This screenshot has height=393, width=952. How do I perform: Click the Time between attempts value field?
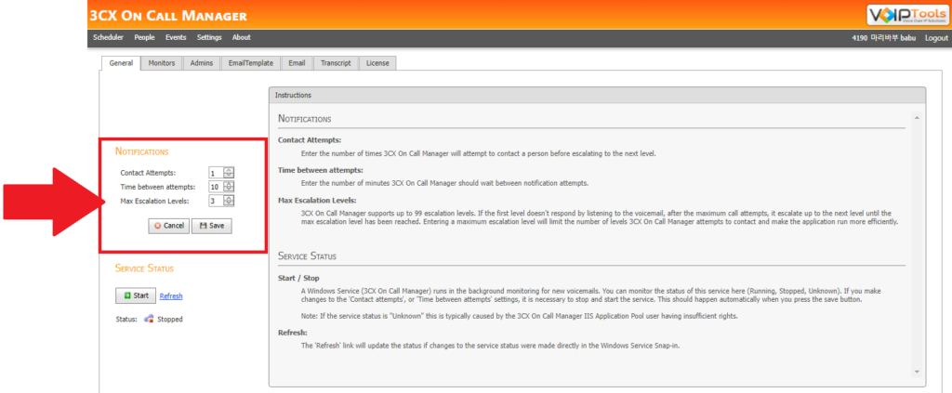point(216,187)
